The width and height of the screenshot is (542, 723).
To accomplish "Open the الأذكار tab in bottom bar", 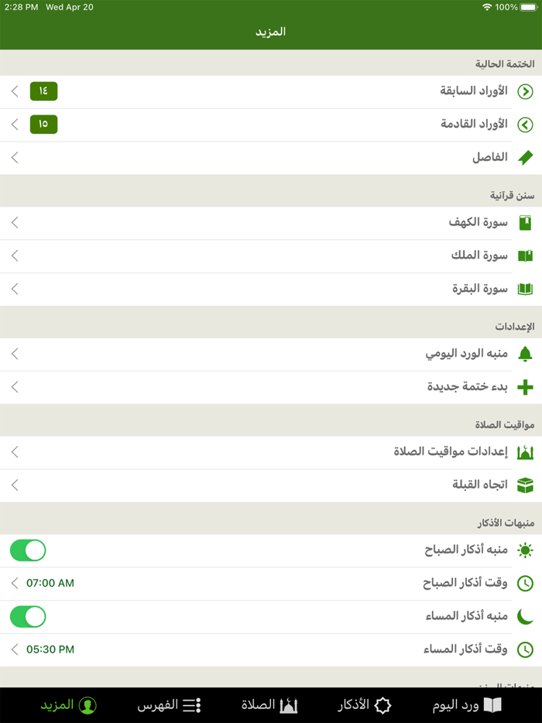I will click(362, 705).
